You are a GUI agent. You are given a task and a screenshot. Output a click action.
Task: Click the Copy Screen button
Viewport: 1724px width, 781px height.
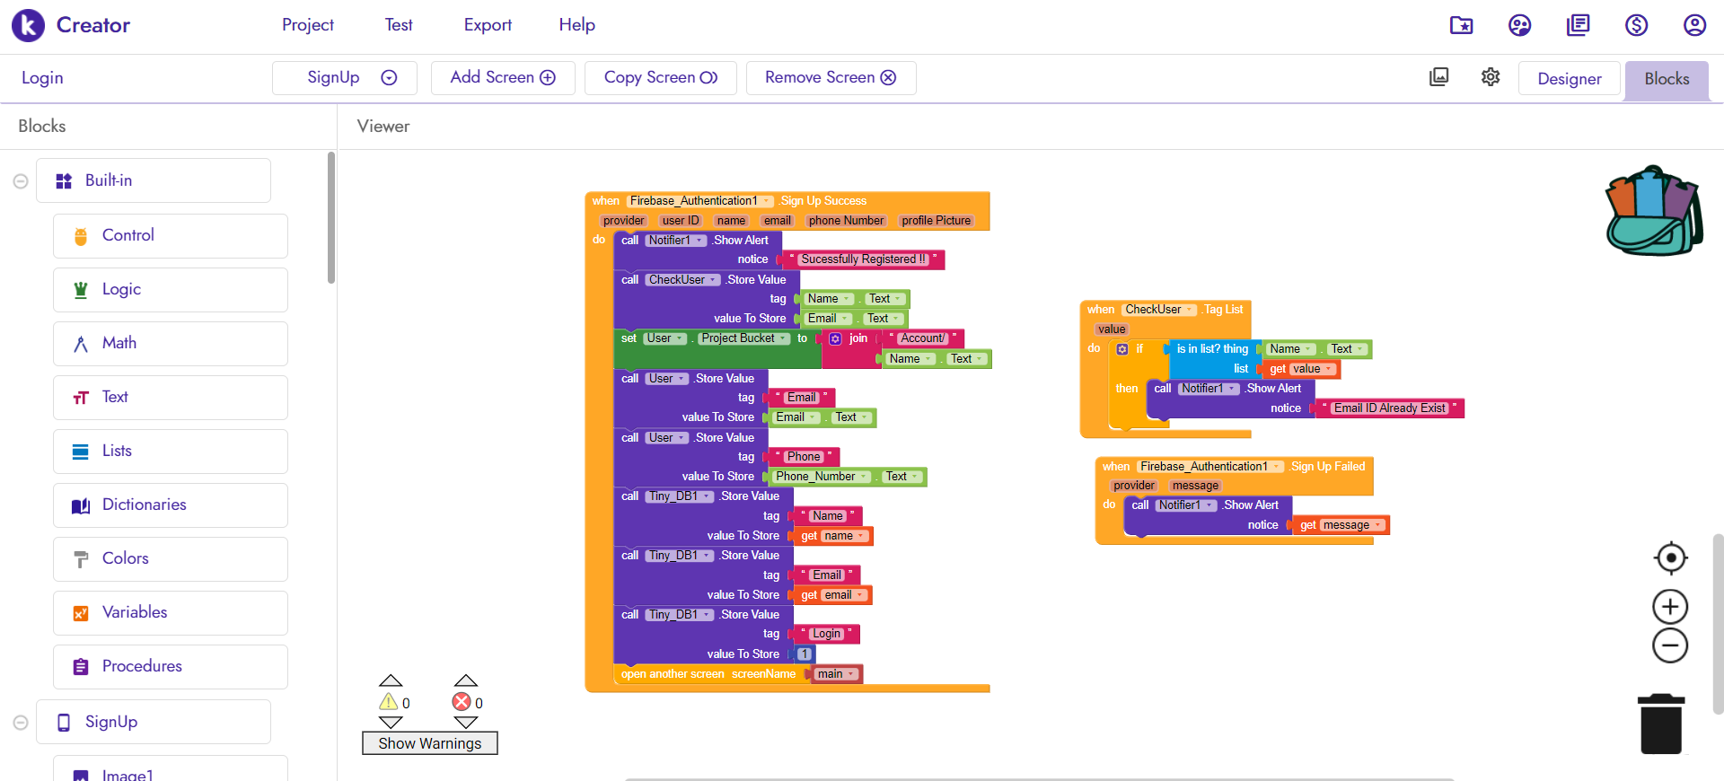click(661, 78)
